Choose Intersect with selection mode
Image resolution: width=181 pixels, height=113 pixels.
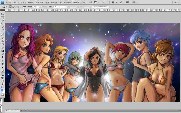click(18, 7)
